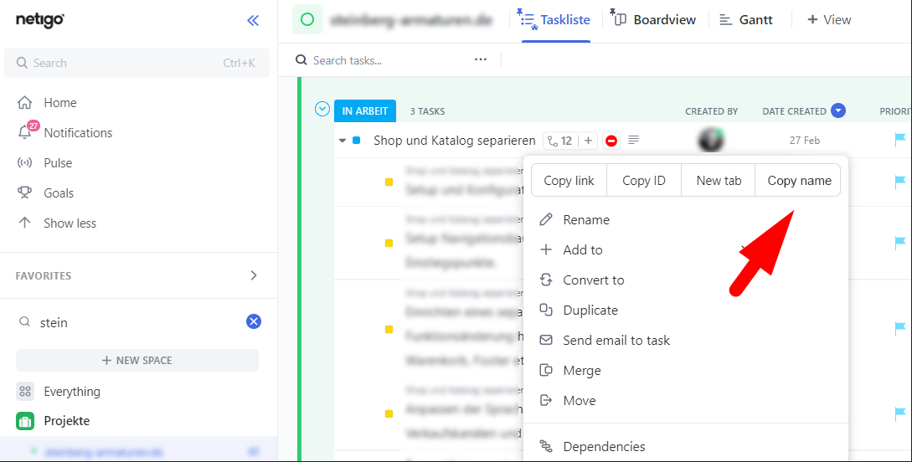Collapse subtasks of Shop und Katalog separieren
Screen dimensions: 912x462
pos(343,141)
